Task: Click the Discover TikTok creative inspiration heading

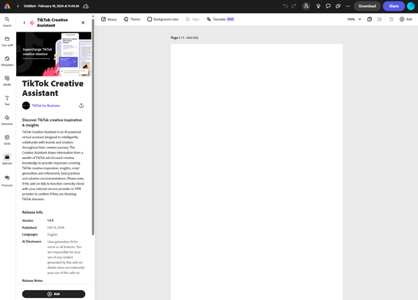Action: coord(52,123)
